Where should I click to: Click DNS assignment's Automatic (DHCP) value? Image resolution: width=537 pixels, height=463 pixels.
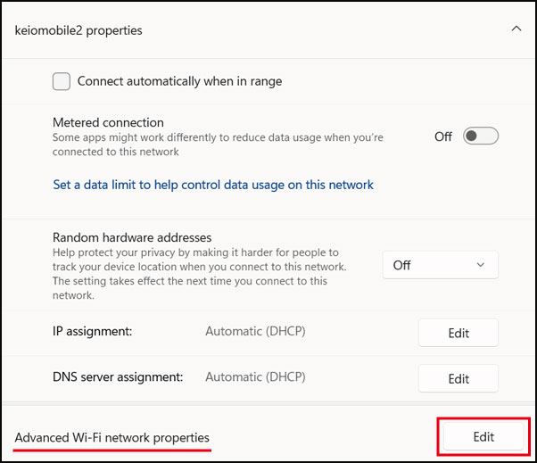255,377
